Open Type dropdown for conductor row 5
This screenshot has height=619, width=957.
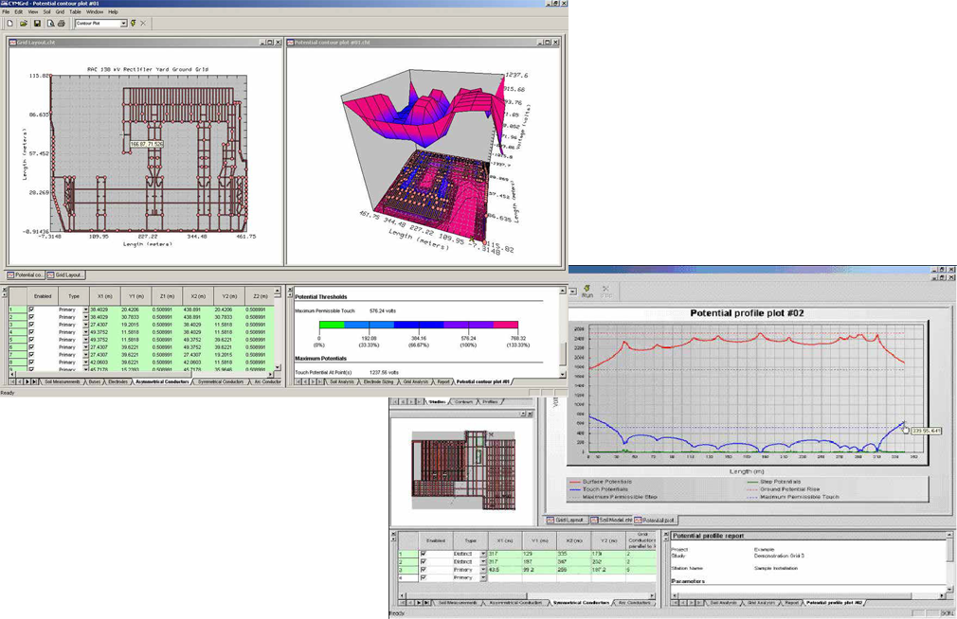point(85,340)
